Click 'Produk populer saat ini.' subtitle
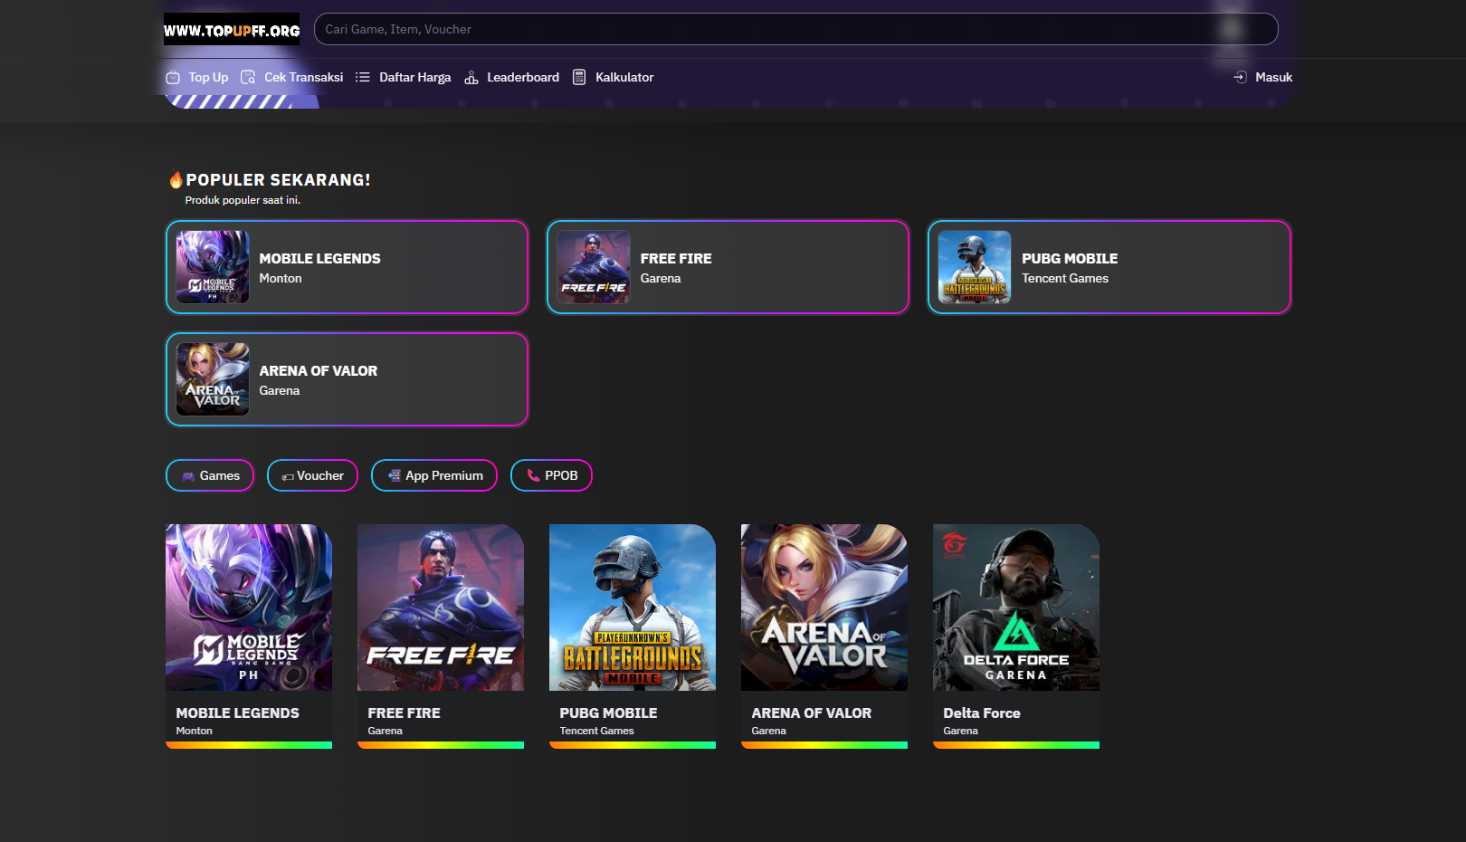 [x=243, y=200]
